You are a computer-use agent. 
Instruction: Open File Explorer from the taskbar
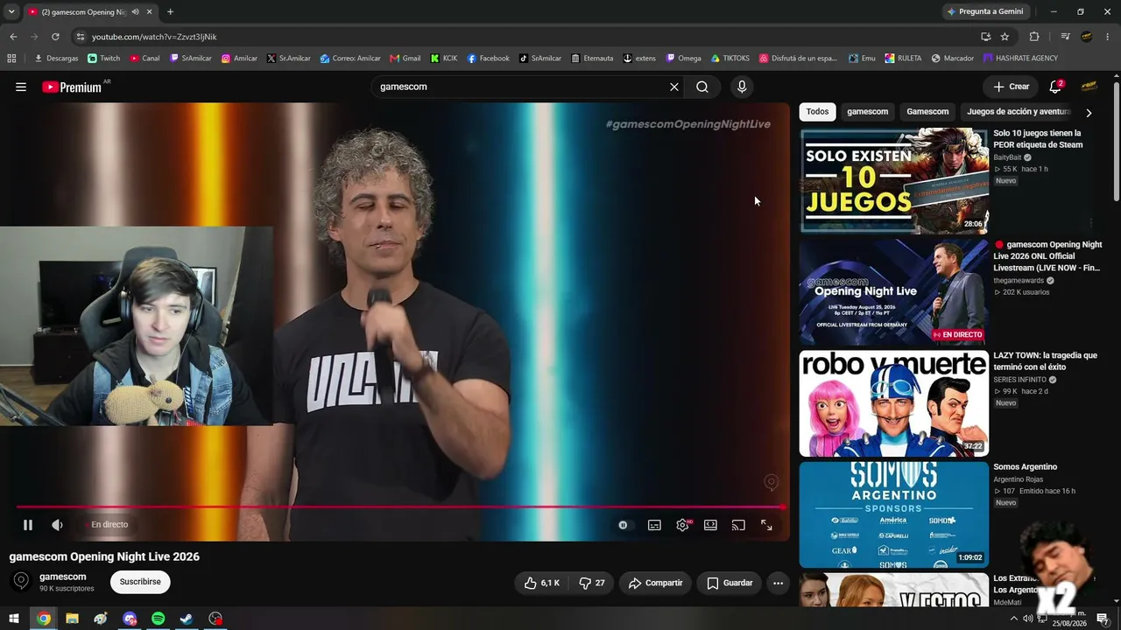point(72,619)
